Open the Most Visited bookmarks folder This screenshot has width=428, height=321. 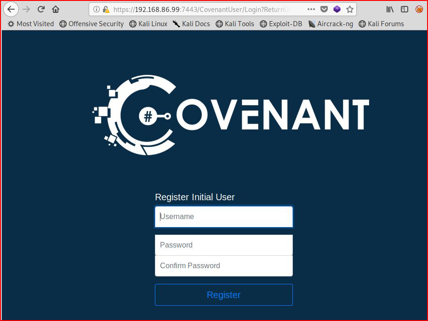[30, 24]
